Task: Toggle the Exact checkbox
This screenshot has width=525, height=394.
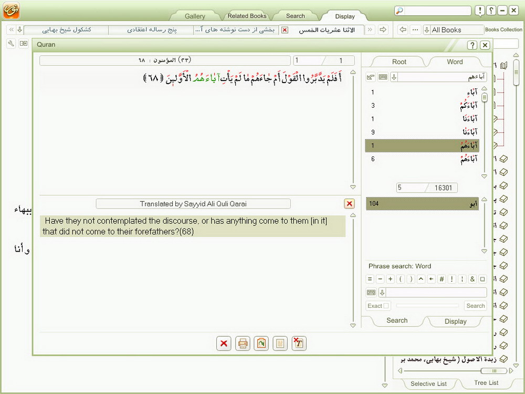Action: (386, 306)
